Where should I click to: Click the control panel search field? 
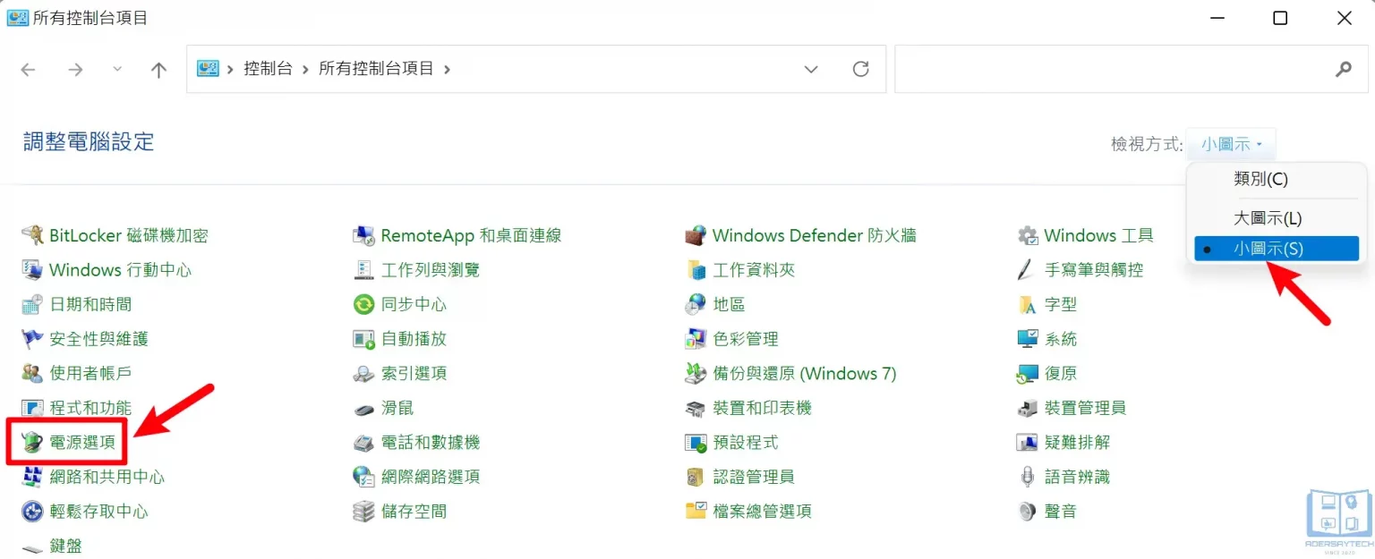1132,69
